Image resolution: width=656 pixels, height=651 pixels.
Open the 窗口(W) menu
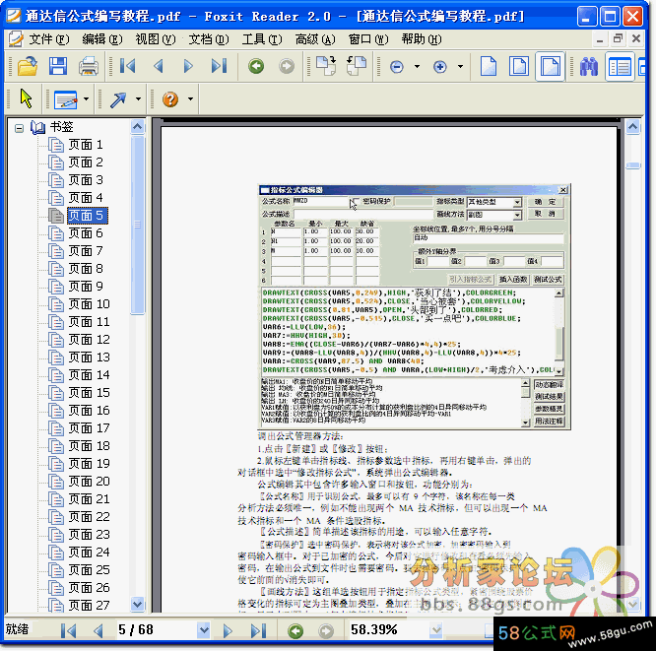point(368,39)
